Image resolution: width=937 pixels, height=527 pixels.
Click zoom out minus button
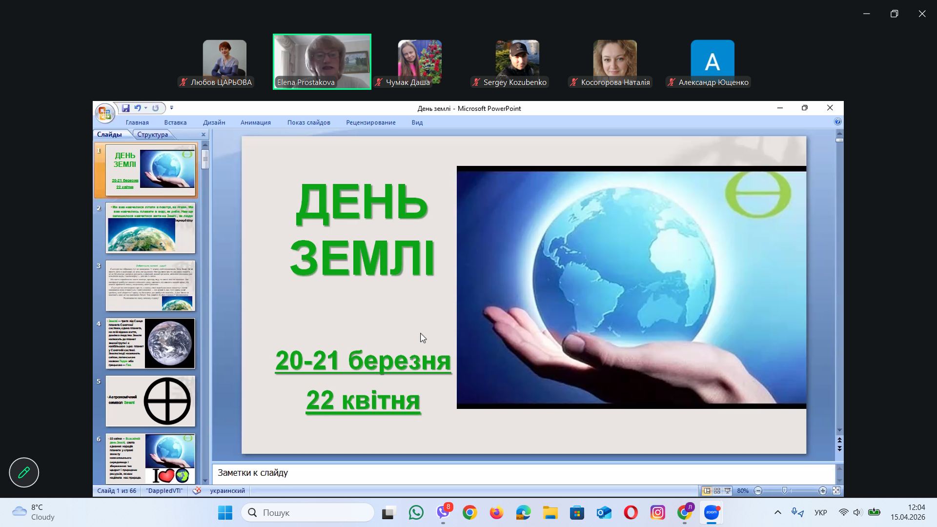tap(758, 491)
